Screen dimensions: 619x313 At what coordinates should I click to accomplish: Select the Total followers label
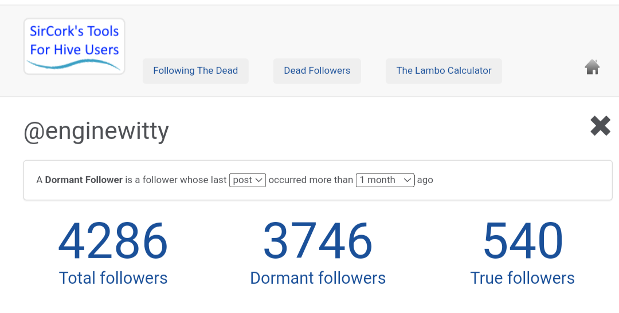coord(113,278)
